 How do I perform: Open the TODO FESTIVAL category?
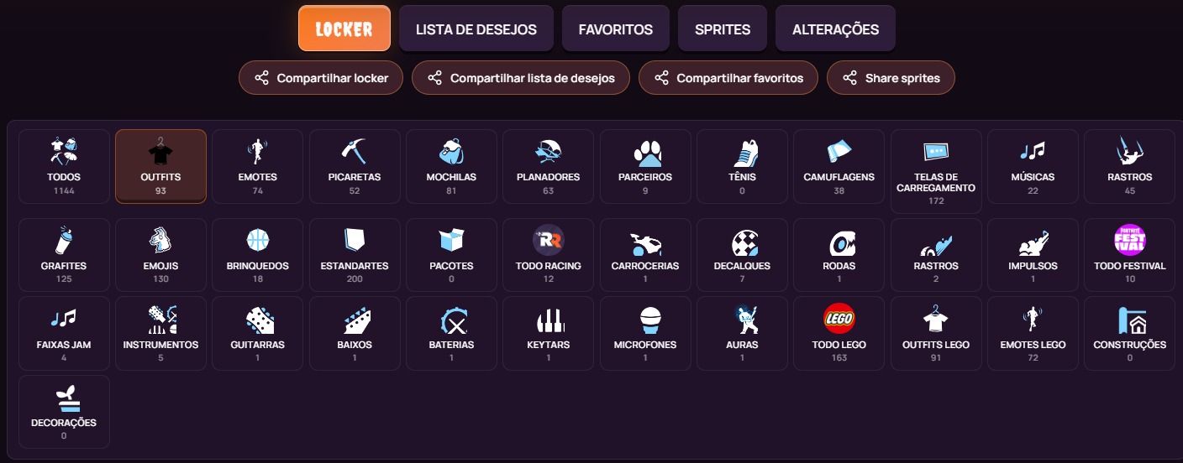coord(1129,255)
